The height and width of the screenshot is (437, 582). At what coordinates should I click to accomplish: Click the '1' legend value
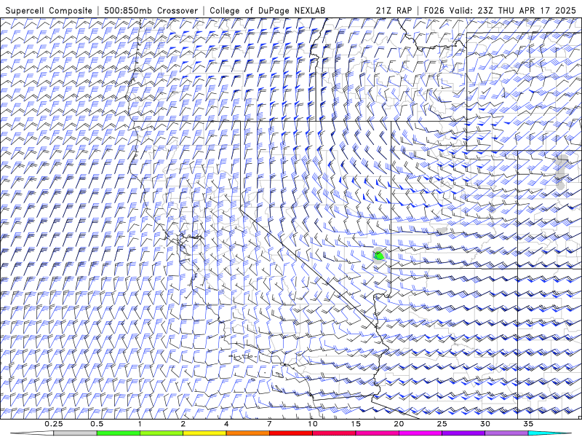[140, 424]
